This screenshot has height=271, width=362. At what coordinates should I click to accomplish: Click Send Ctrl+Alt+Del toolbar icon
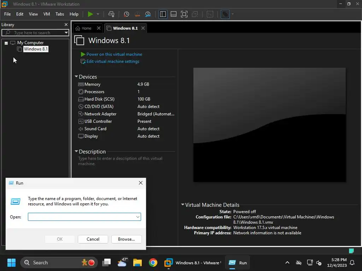point(111,14)
